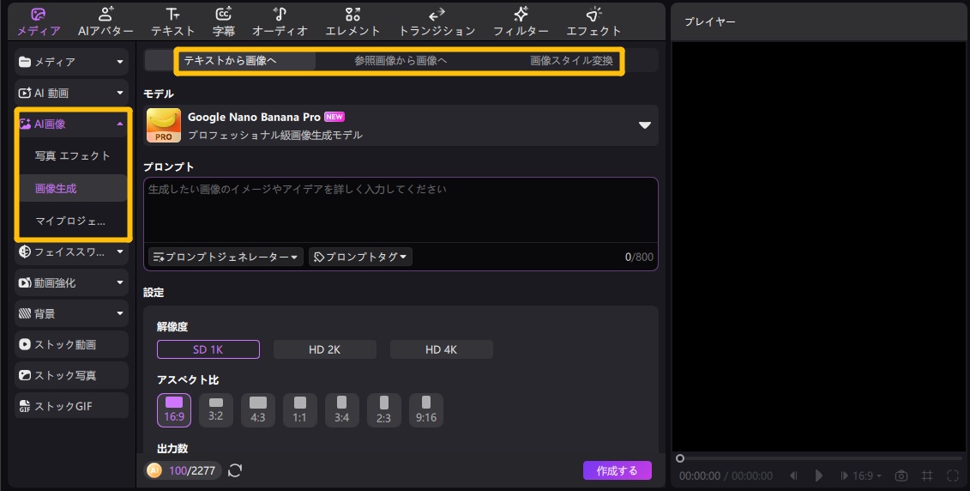Screen dimensions: 970x491
Task: Switch to the フィルター tab
Action: 521,22
